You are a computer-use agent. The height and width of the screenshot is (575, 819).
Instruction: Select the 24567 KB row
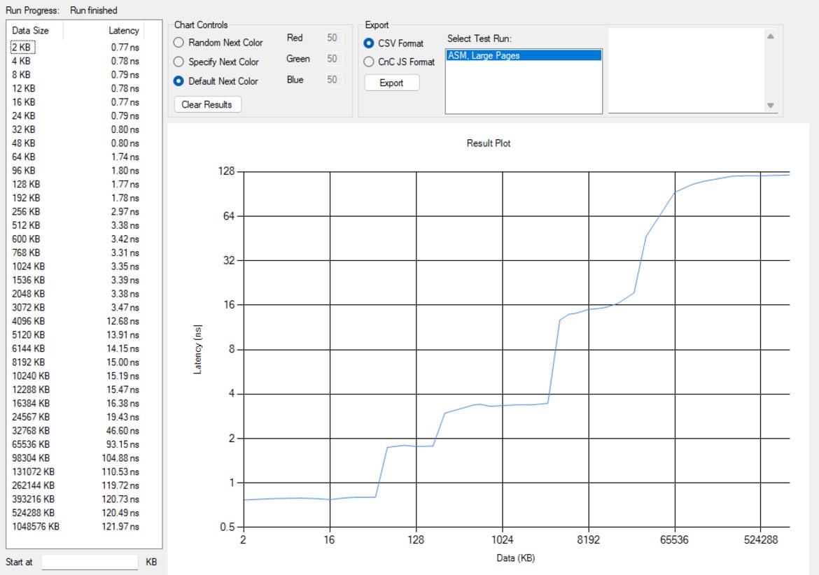coord(76,417)
